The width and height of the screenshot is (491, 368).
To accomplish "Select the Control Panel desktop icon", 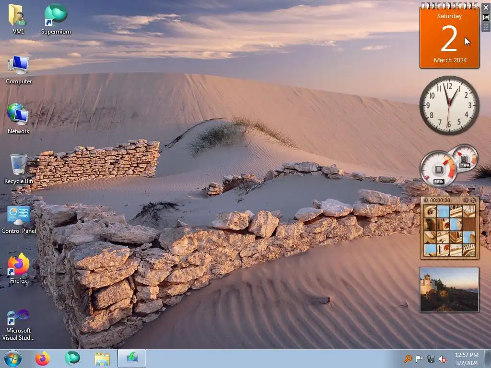I will 19,219.
